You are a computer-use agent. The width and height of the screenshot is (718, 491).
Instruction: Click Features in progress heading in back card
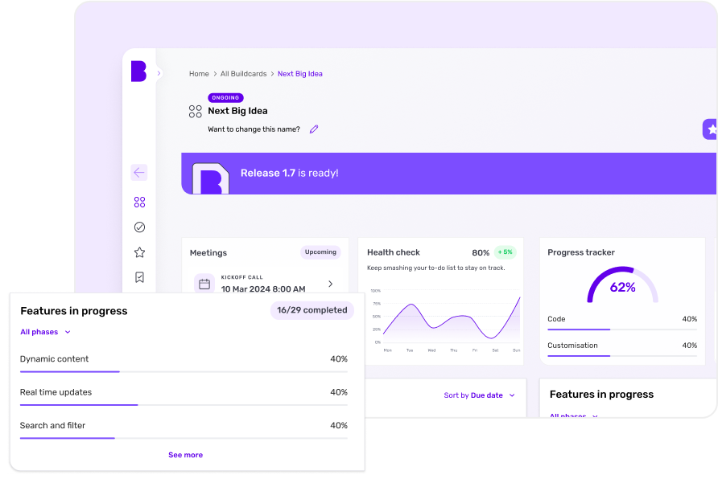coord(602,395)
